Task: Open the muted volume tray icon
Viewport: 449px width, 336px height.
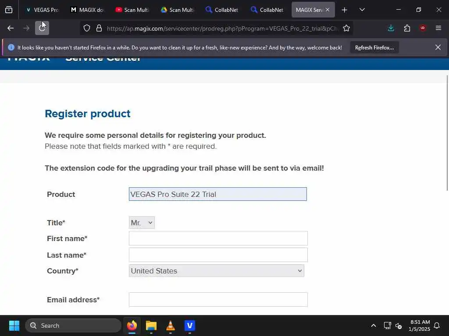Action: (x=398, y=325)
